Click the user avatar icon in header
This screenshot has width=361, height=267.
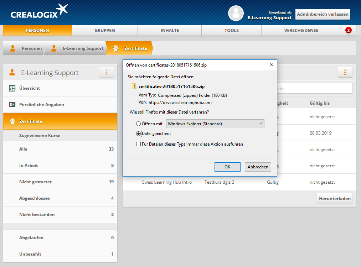tap(236, 13)
